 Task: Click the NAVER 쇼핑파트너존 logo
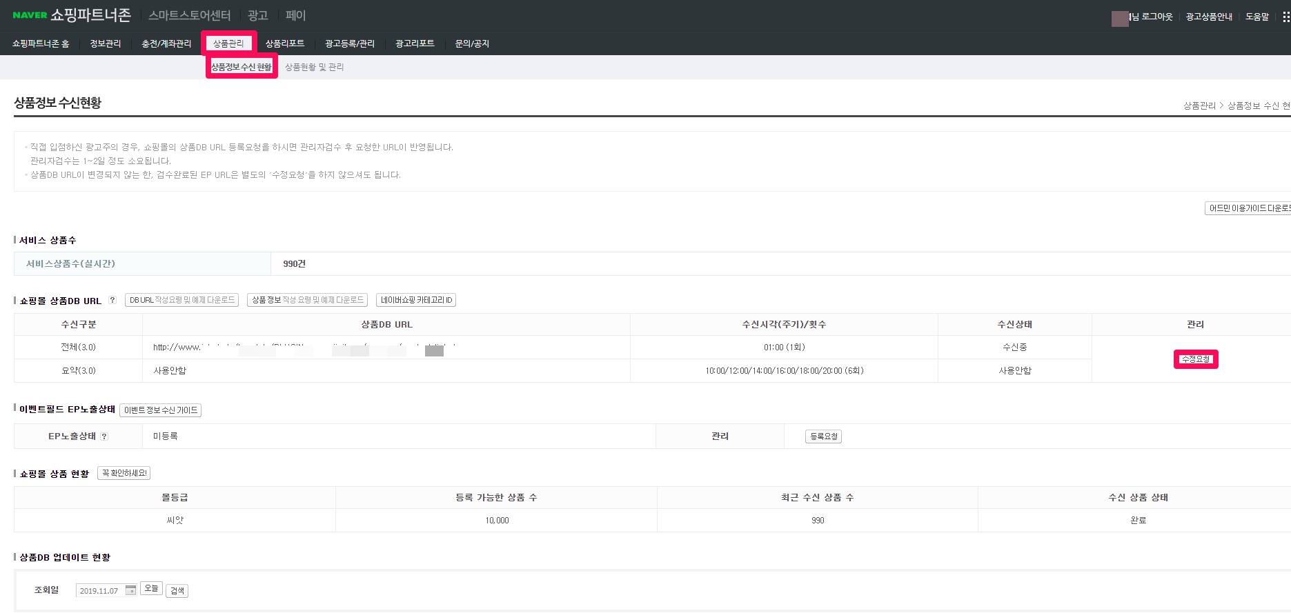click(x=72, y=15)
